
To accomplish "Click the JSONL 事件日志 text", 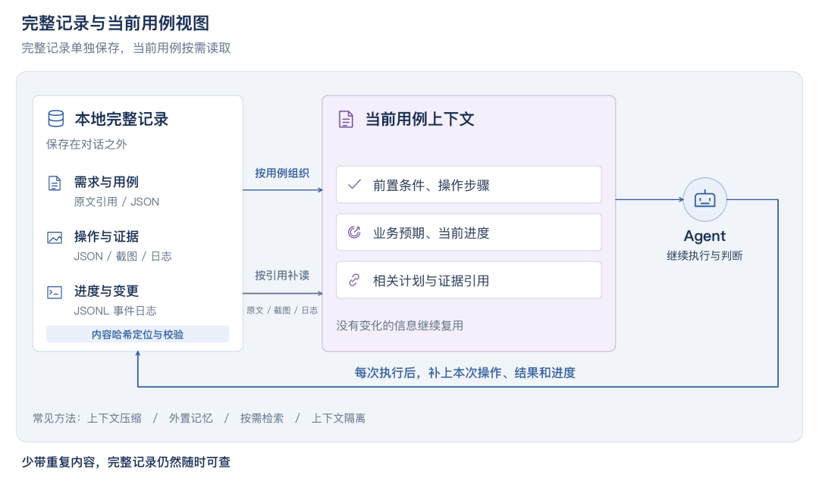I will pyautogui.click(x=115, y=311).
